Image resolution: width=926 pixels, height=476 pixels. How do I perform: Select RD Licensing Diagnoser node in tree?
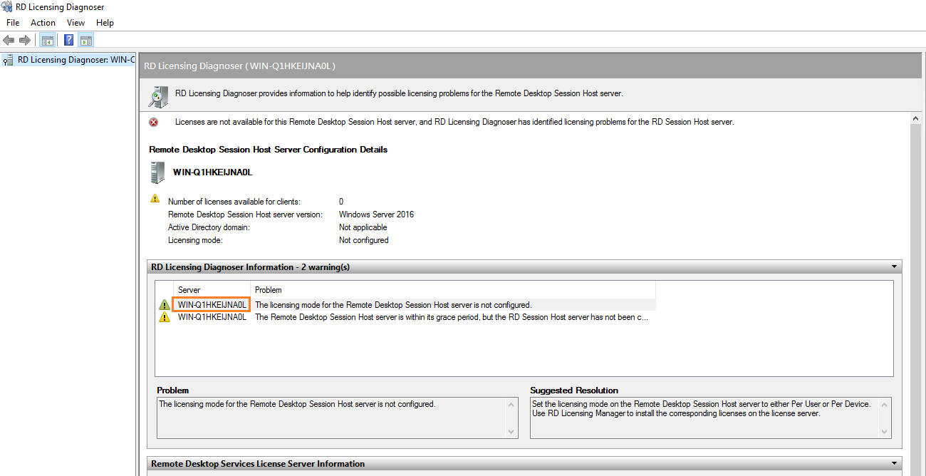click(76, 61)
